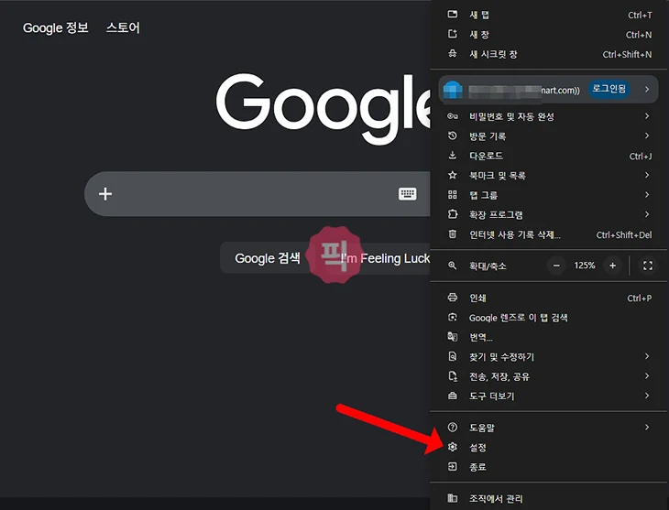
Task: Click the Google Lens icon
Action: click(x=452, y=317)
